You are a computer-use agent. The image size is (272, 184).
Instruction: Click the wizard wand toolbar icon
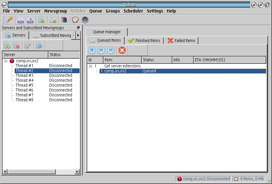tap(10, 20)
